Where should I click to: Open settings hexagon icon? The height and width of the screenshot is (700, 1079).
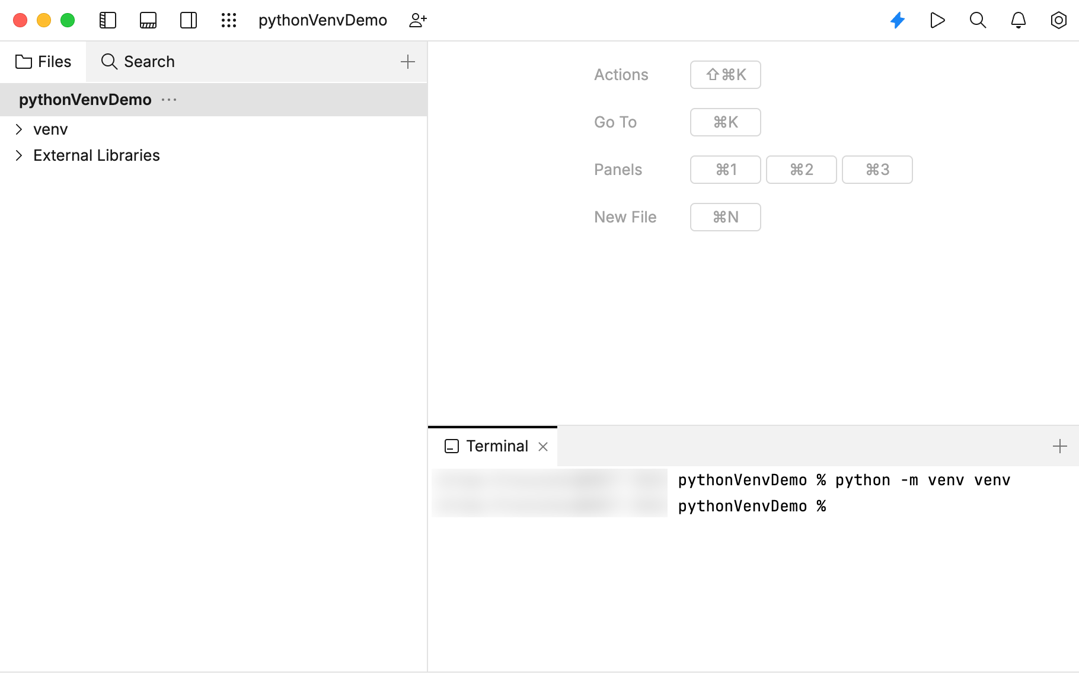pos(1059,20)
